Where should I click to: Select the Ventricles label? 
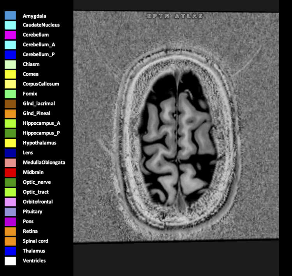[34, 261]
